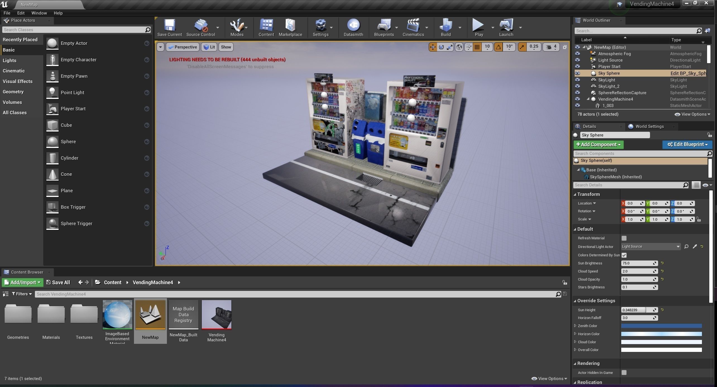Open the Blueprints toolbar icon
Viewport: 717px width, 387px height.
point(384,28)
